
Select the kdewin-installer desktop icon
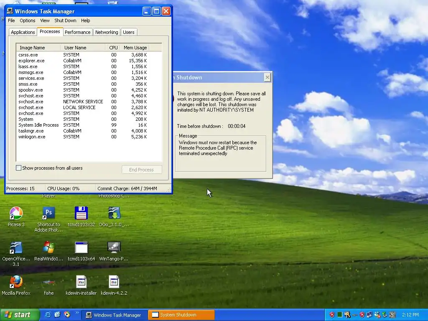pos(82,285)
